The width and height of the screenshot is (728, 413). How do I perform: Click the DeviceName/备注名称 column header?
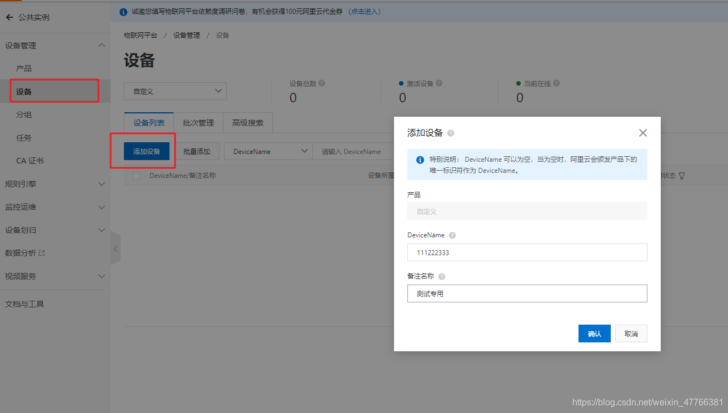point(183,175)
